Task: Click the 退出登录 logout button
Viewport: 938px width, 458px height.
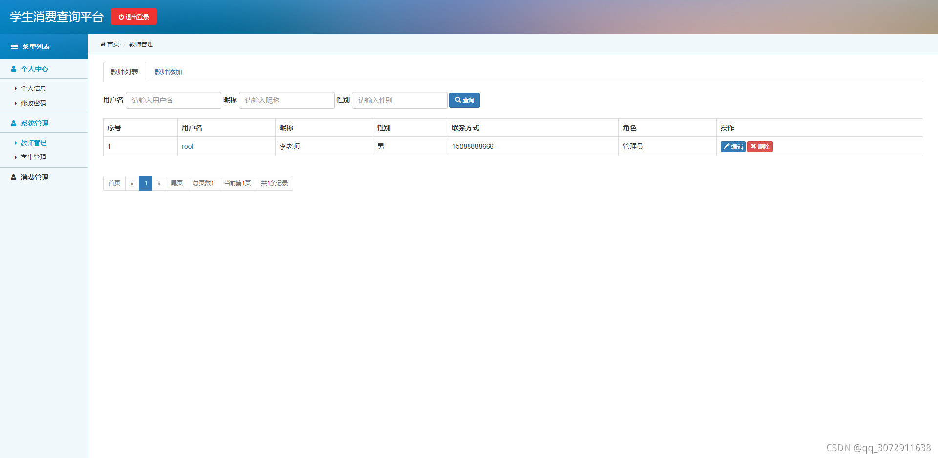Action: coord(134,17)
